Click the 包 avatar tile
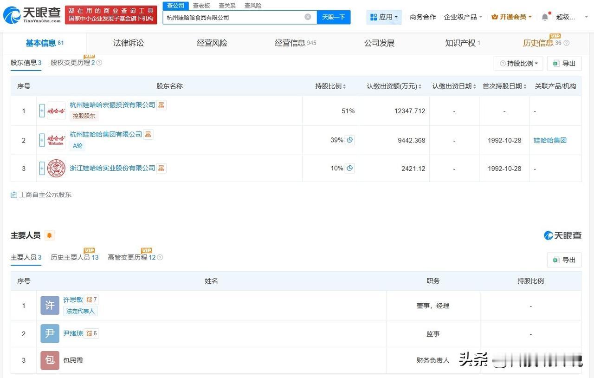The height and width of the screenshot is (378, 594). tap(50, 360)
